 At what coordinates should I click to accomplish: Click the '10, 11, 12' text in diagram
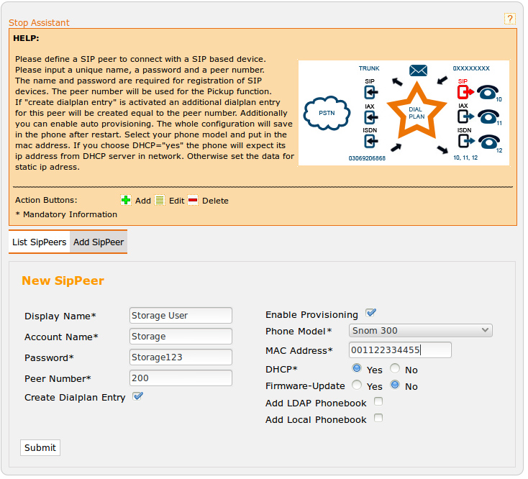click(x=465, y=158)
